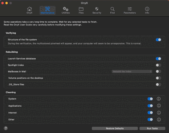Open the Rebuild the index dropdown
The width and height of the screenshot is (169, 133).
tap(132, 72)
